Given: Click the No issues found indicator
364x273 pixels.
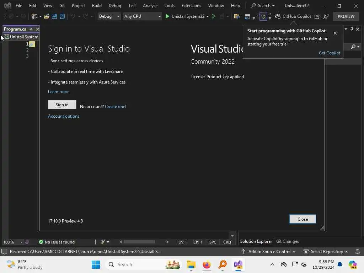Looking at the screenshot, I should (x=57, y=242).
